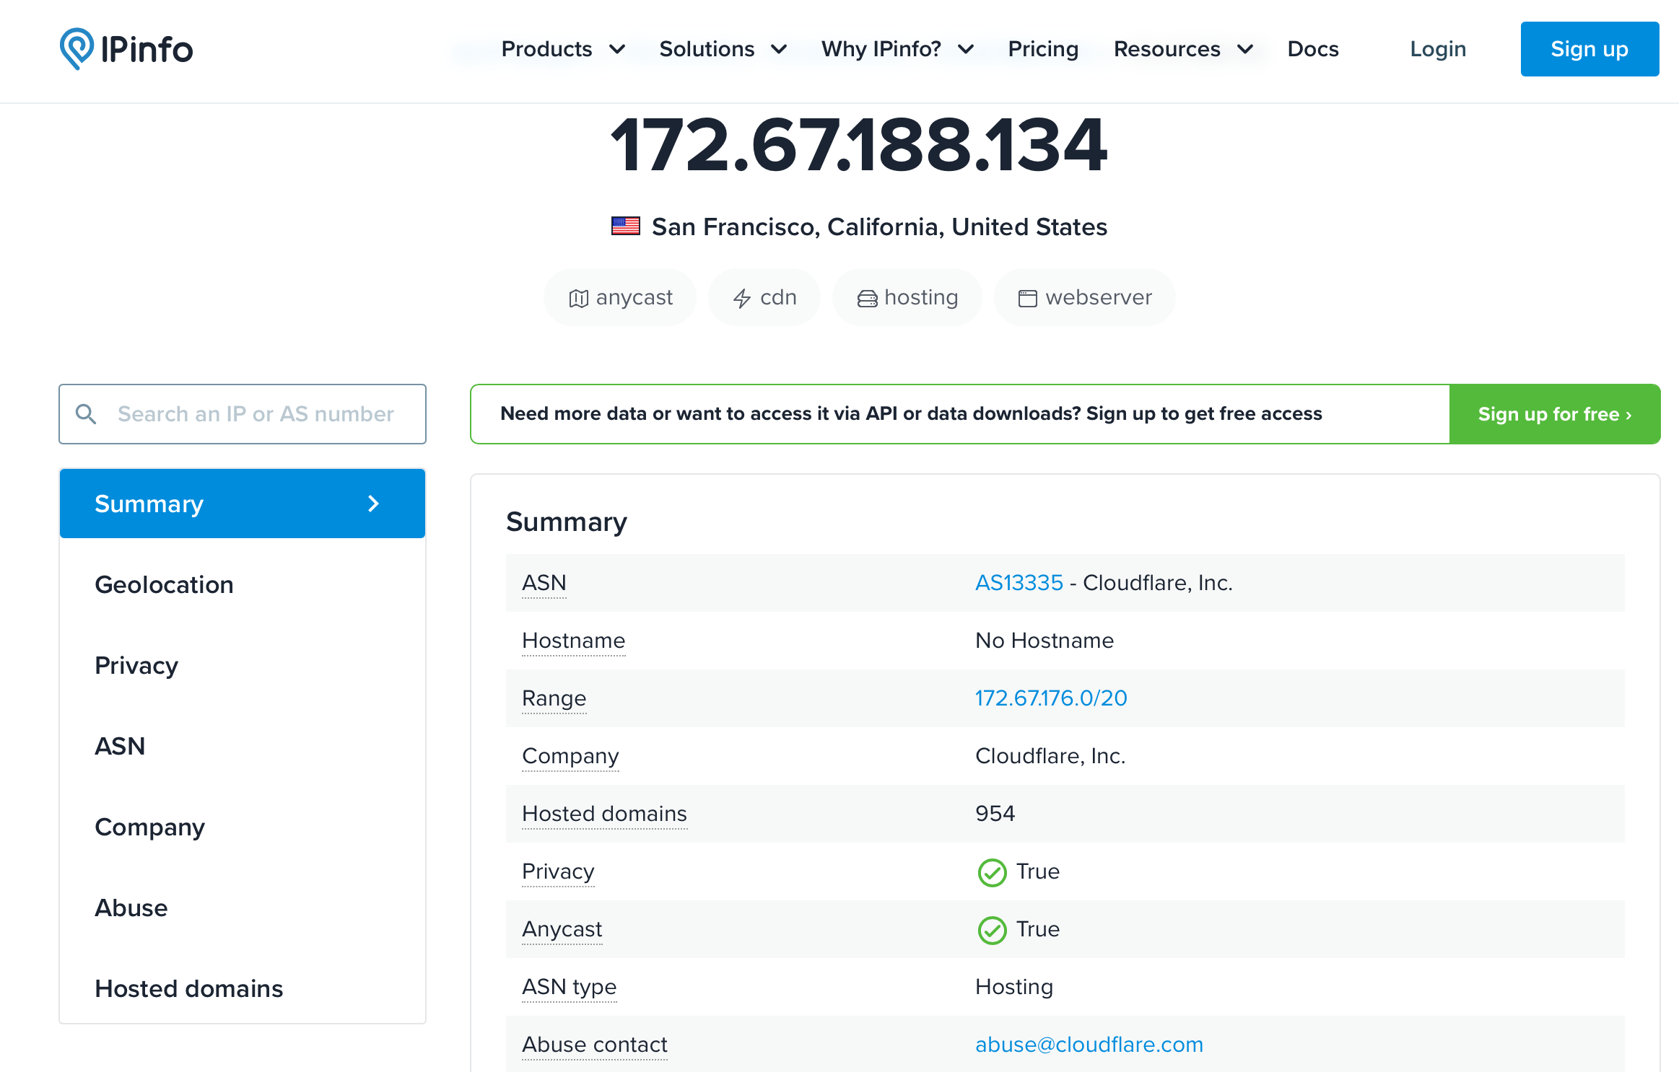The image size is (1679, 1072).
Task: Expand the Products dropdown
Action: pyautogui.click(x=563, y=49)
